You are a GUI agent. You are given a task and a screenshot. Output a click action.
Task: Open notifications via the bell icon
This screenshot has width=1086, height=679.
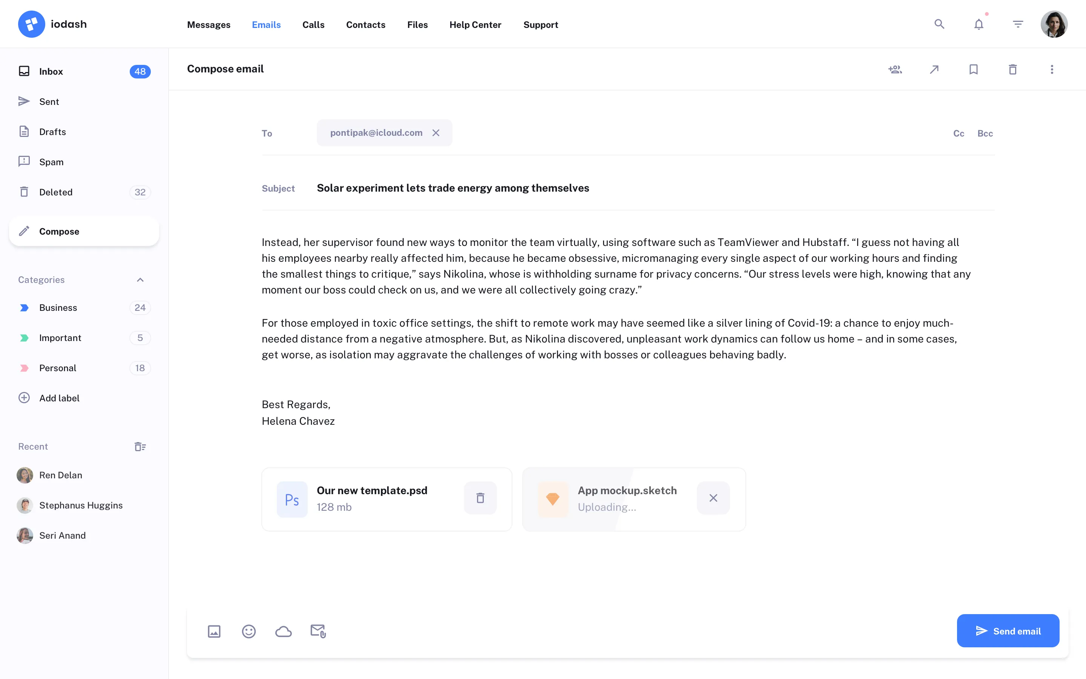pyautogui.click(x=978, y=24)
